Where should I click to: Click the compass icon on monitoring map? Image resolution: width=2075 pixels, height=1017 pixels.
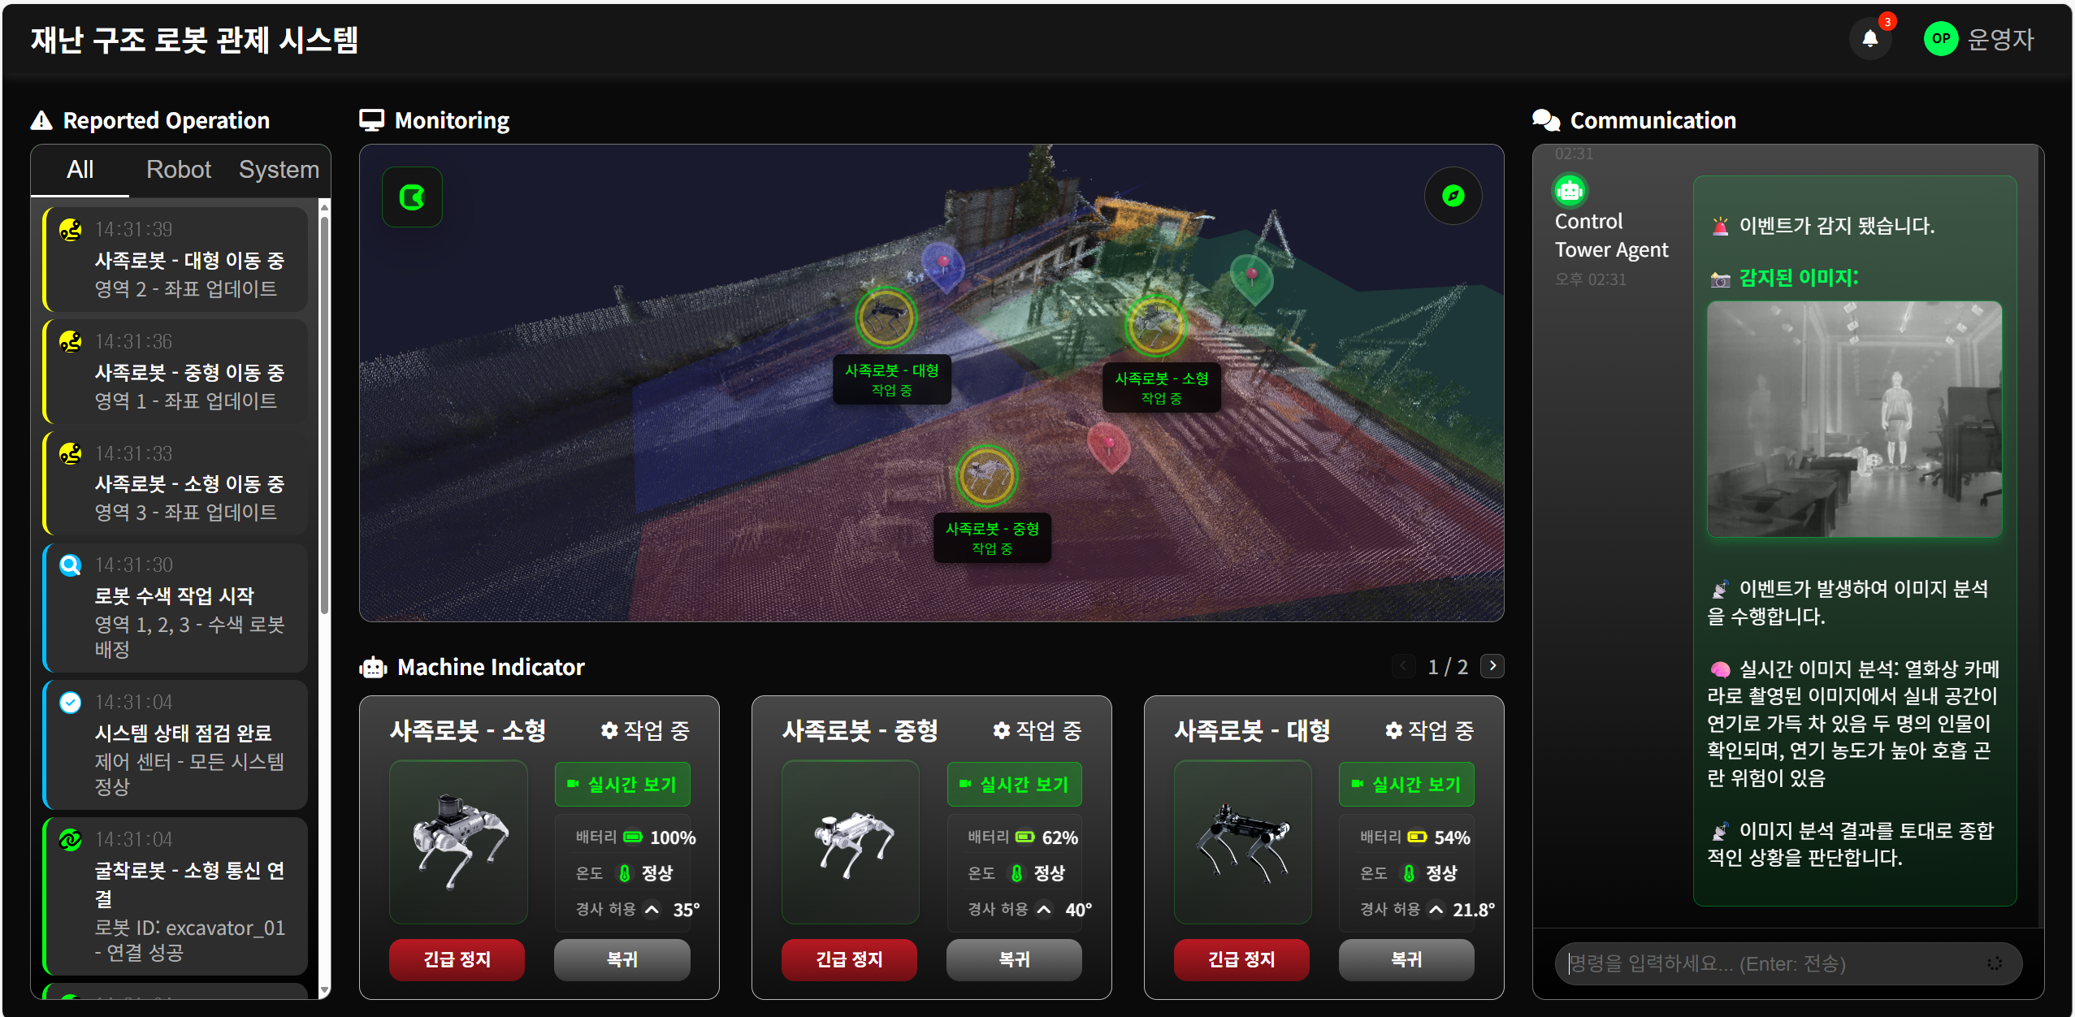pos(1453,196)
